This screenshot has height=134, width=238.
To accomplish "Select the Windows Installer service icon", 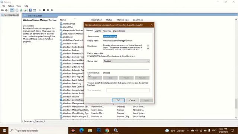I will (61, 96).
